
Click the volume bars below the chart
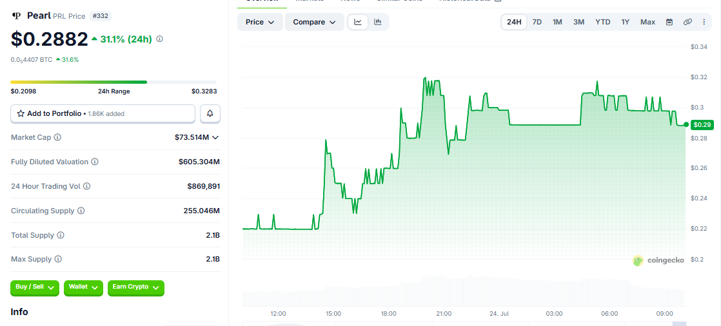point(464,291)
